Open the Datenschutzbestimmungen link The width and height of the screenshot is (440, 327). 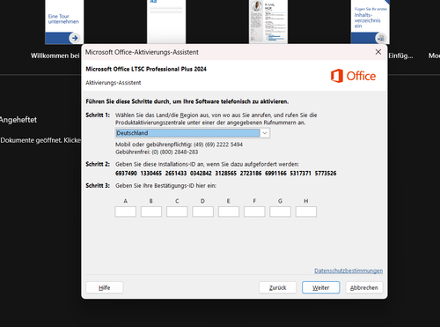point(348,271)
